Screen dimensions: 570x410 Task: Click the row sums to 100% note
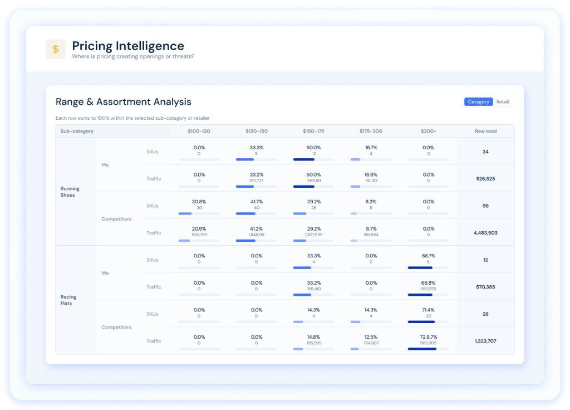coord(132,118)
